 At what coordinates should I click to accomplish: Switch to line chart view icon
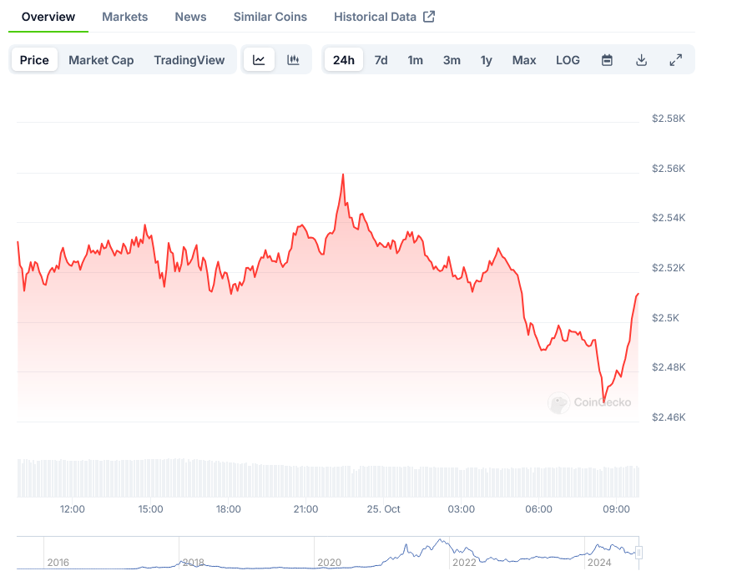pyautogui.click(x=259, y=60)
